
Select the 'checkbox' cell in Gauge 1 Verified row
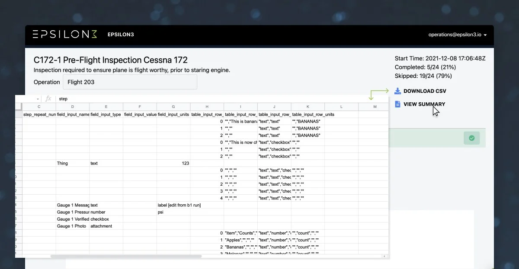(x=106, y=219)
